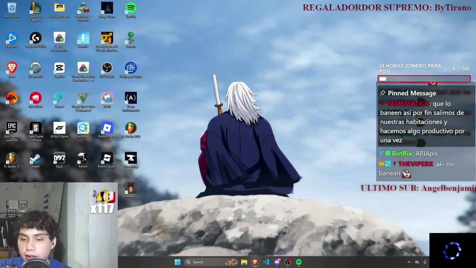The image size is (476, 268).
Task: Click the EA app desktop icon
Action: coord(12,100)
